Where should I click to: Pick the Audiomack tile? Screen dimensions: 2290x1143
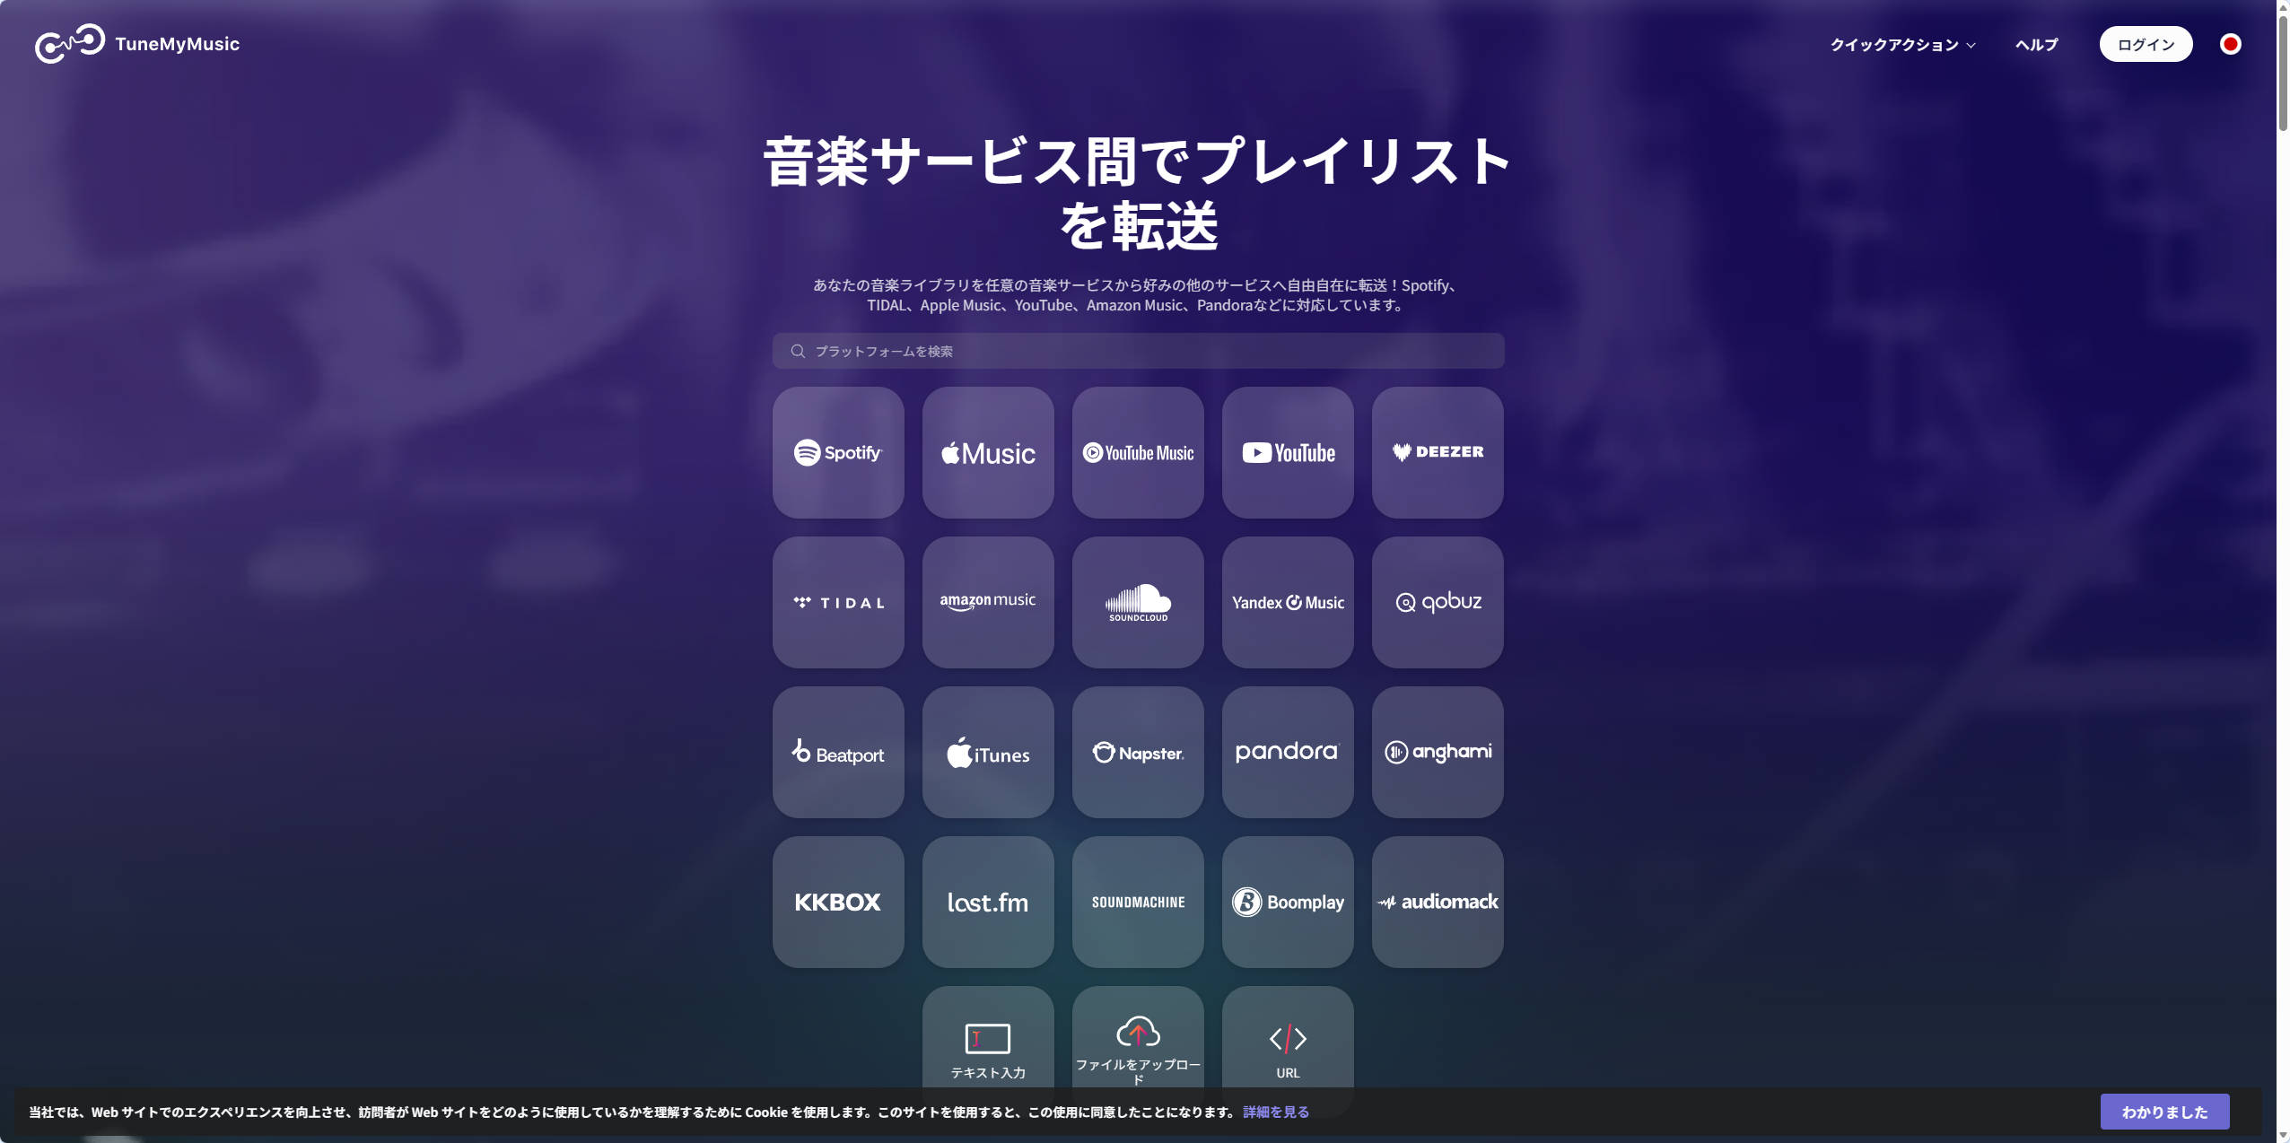(x=1438, y=902)
